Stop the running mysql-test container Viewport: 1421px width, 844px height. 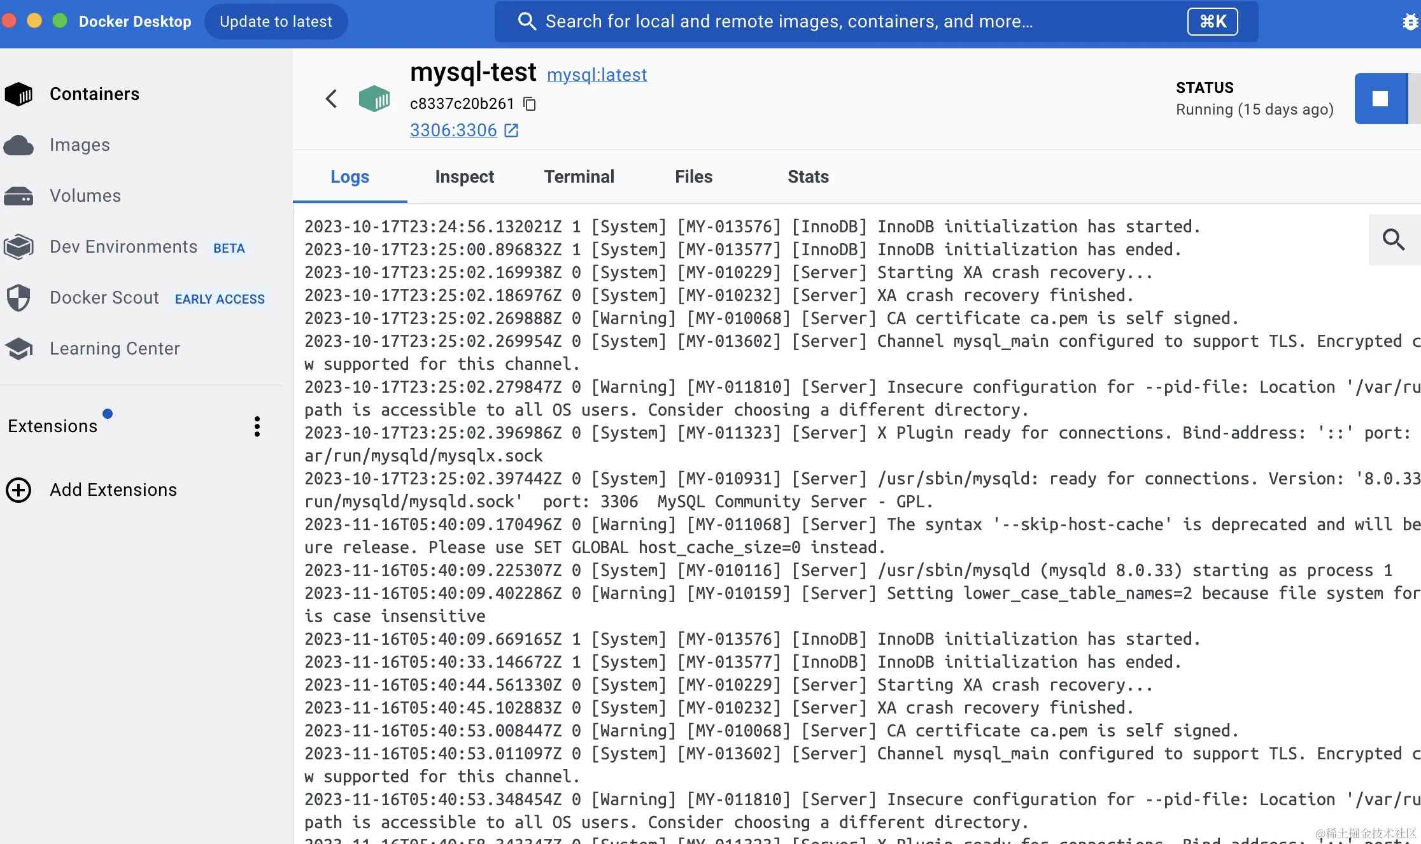(x=1380, y=99)
